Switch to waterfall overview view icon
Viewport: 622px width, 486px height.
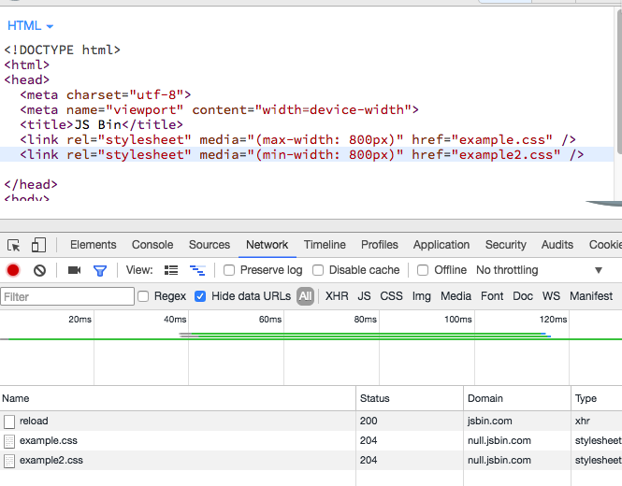click(196, 270)
